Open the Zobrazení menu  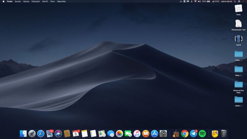coord(36,1)
